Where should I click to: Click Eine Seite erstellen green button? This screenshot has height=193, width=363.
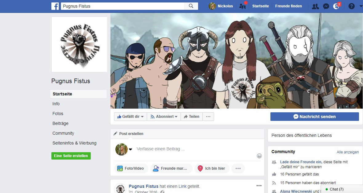[x=71, y=156]
